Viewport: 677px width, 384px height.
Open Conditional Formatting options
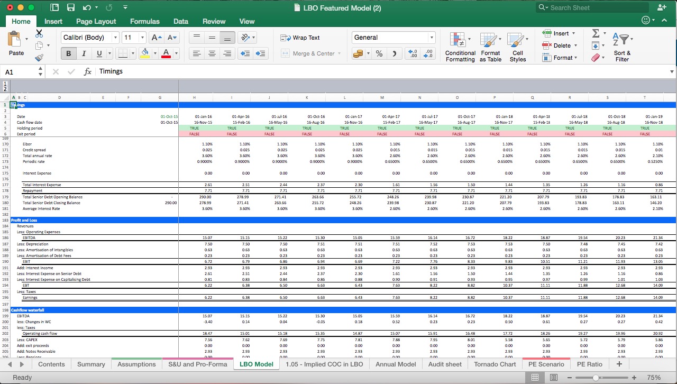tap(460, 47)
